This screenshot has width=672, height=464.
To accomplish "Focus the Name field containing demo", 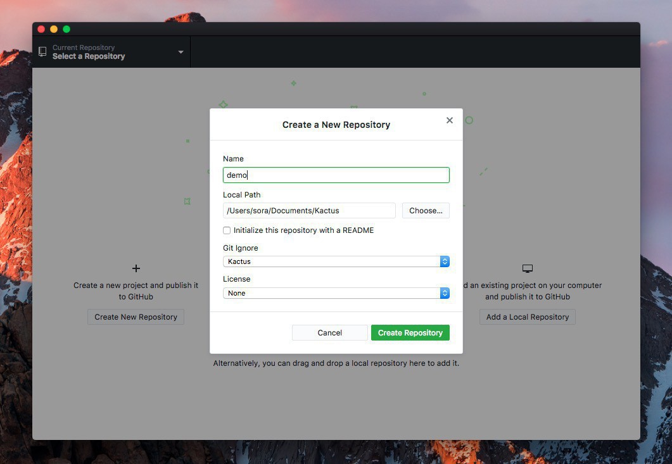I will 336,175.
